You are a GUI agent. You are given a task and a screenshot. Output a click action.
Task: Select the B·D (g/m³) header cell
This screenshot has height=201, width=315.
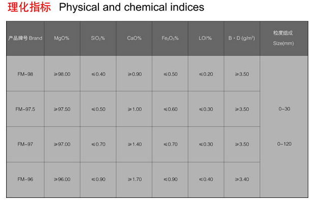pos(242,38)
